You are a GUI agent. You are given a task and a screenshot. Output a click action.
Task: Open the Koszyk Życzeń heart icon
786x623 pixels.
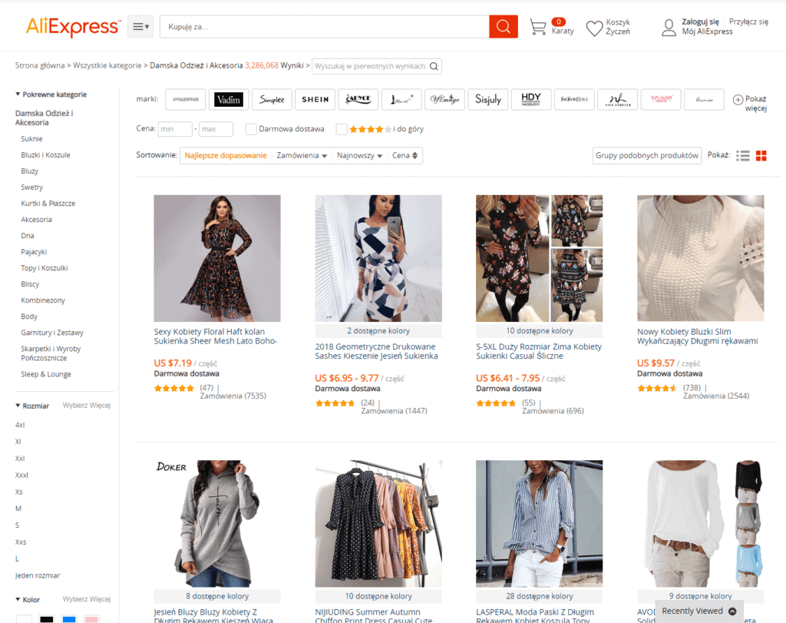click(x=593, y=26)
